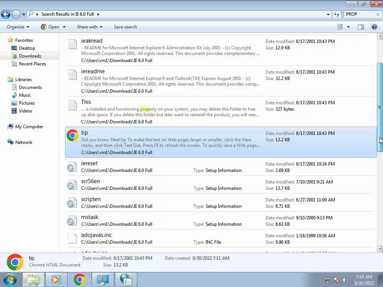This screenshot has height=287, width=383.
Task: Click the large Chrome icon in details pane
Action: pyautogui.click(x=15, y=262)
